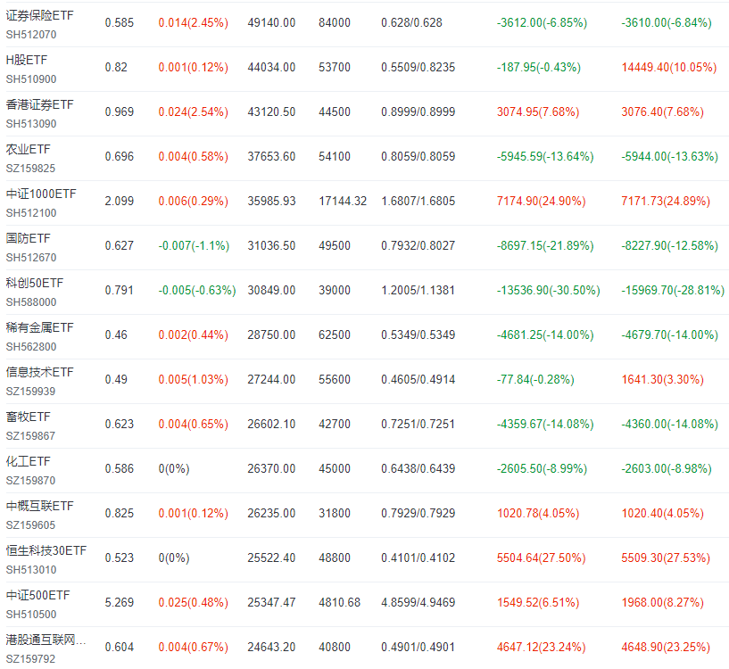Open the H股ETF fund name
Screen dimensions: 729x669
(27, 60)
